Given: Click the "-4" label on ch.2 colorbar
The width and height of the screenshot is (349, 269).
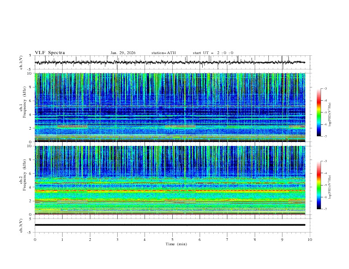Looking at the screenshot, I should [325, 173].
